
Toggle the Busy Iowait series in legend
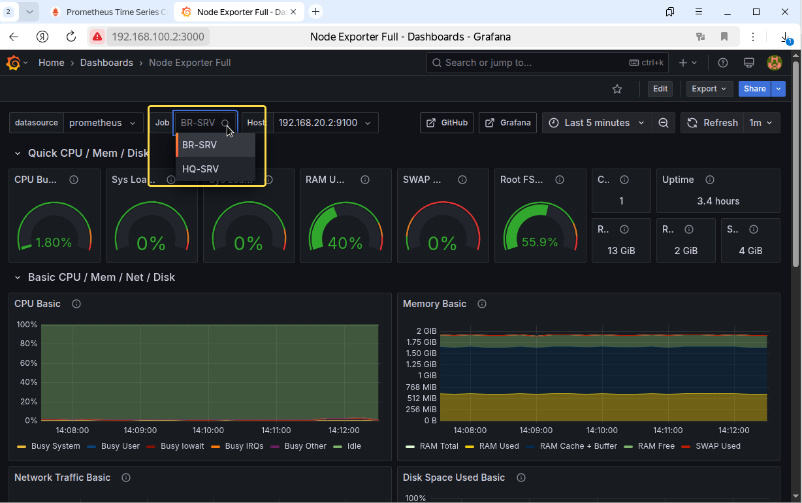182,446
